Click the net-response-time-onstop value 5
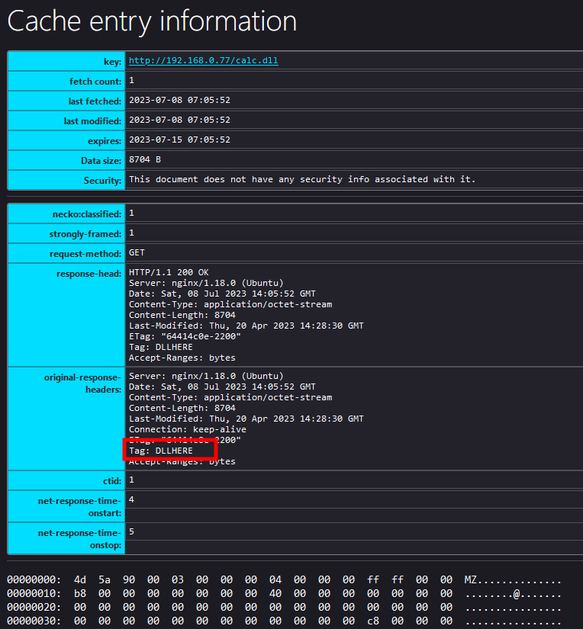The image size is (583, 629). 132,531
